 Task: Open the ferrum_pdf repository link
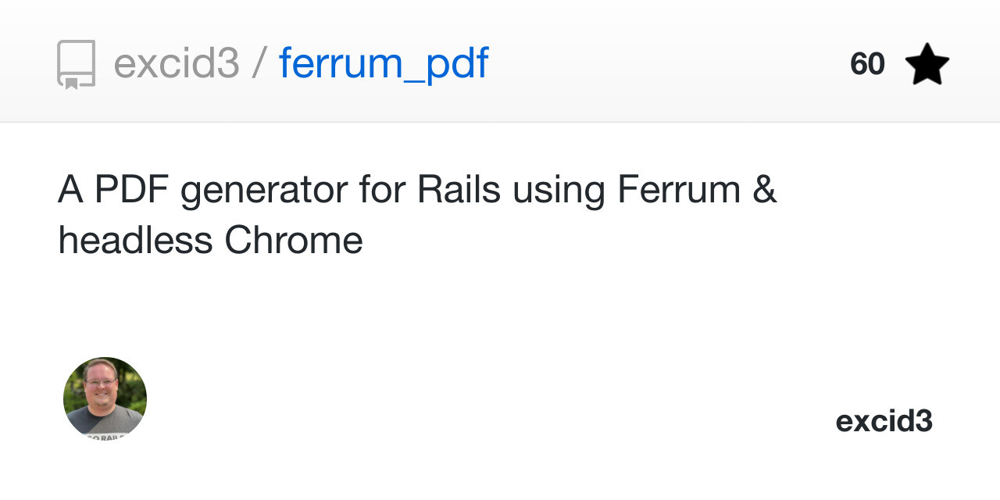pos(384,66)
